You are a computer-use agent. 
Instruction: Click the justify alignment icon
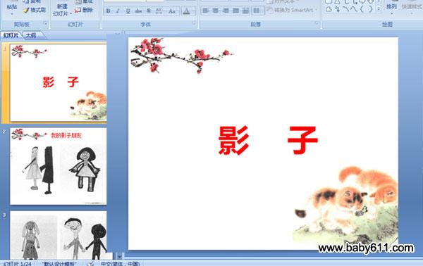pyautogui.click(x=235, y=11)
